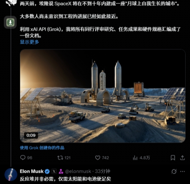Screen dimensions: 190x184
Task: Open 使用 Grok 创建你的作品 link
Action: (x=42, y=148)
